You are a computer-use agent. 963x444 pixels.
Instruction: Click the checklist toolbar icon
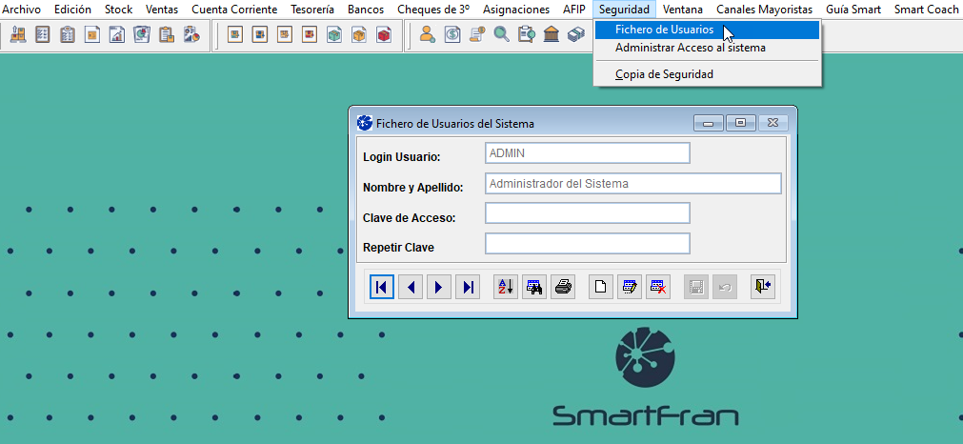[42, 35]
